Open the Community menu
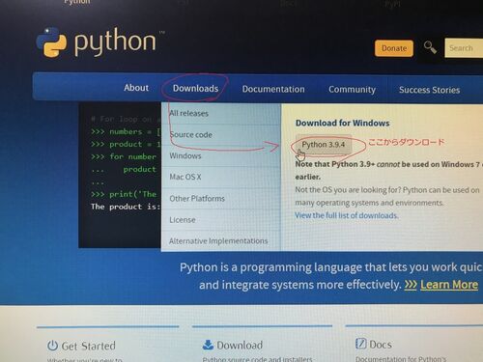This screenshot has width=483, height=362. coord(352,90)
